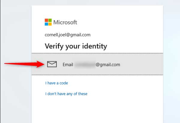Screen dimensions: 180x123
Task: Click the envelope mail icon
Action: point(52,64)
